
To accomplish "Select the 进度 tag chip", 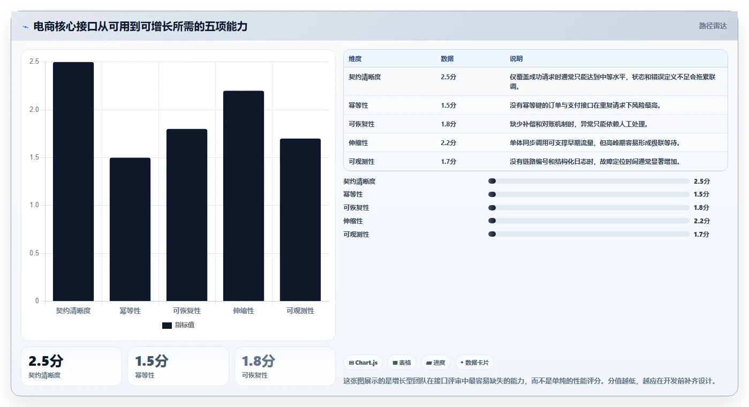I will click(x=436, y=363).
